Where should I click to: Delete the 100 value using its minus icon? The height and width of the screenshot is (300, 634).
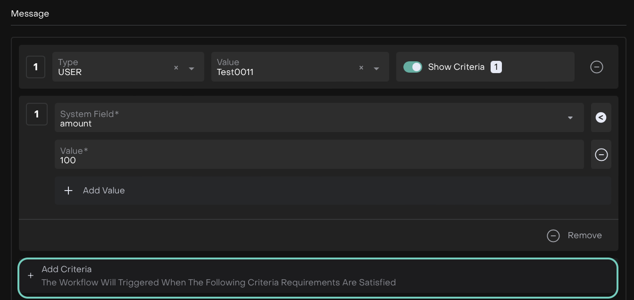pos(601,155)
